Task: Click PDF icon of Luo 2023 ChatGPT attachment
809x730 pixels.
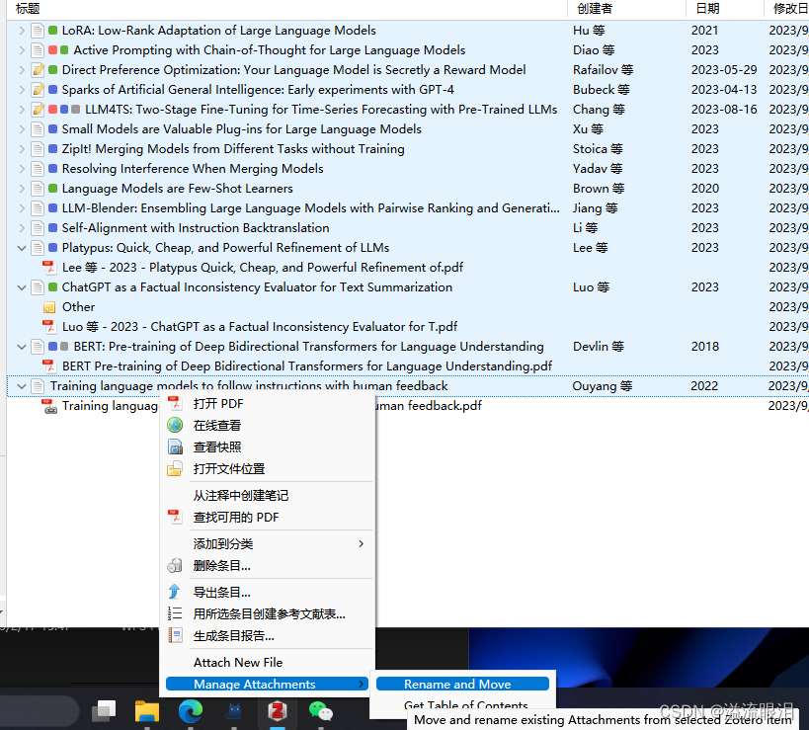Action: 48,327
